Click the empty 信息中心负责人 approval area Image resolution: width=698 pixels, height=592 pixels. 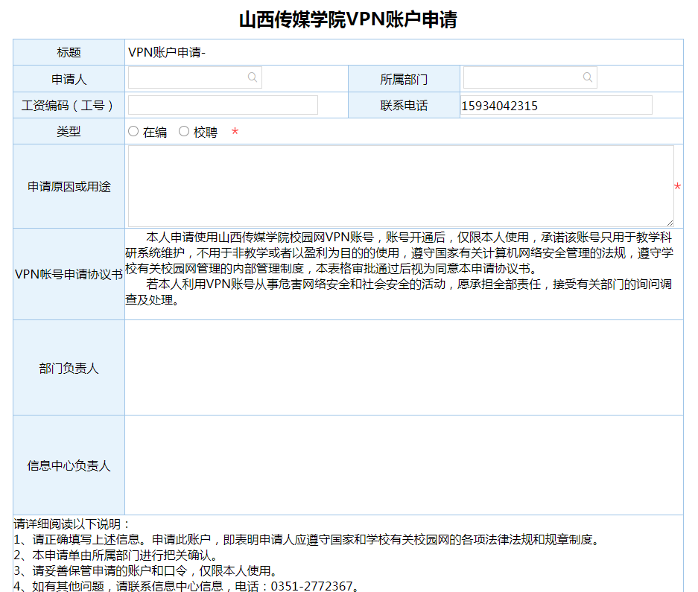coord(403,465)
